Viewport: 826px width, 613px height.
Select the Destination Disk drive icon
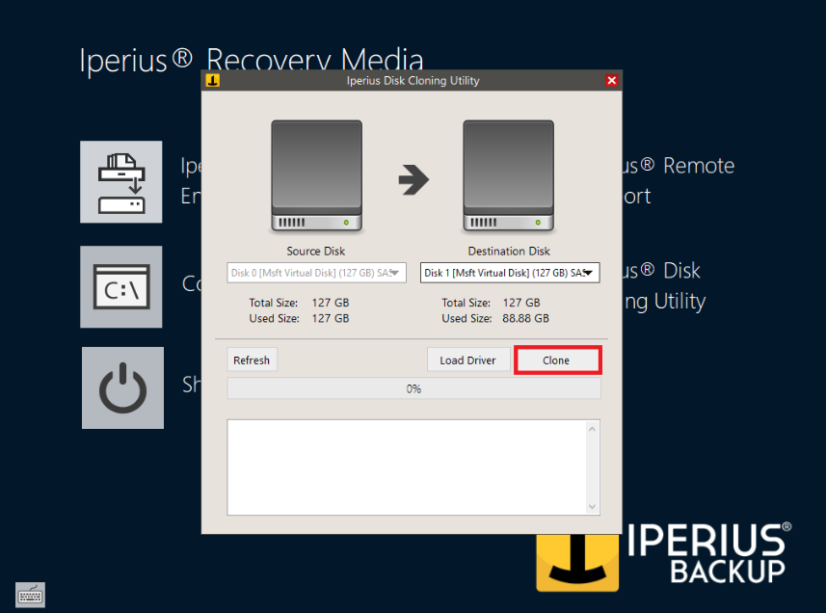508,175
